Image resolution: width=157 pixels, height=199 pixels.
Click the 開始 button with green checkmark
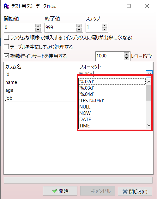tap(60, 191)
